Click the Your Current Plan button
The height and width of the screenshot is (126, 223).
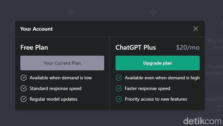click(62, 63)
